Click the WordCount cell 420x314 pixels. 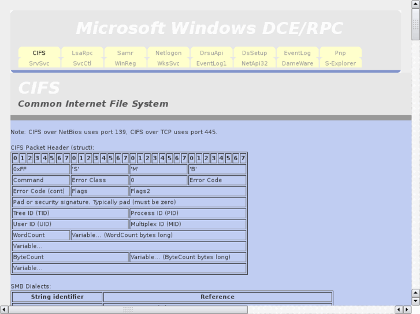click(41, 235)
